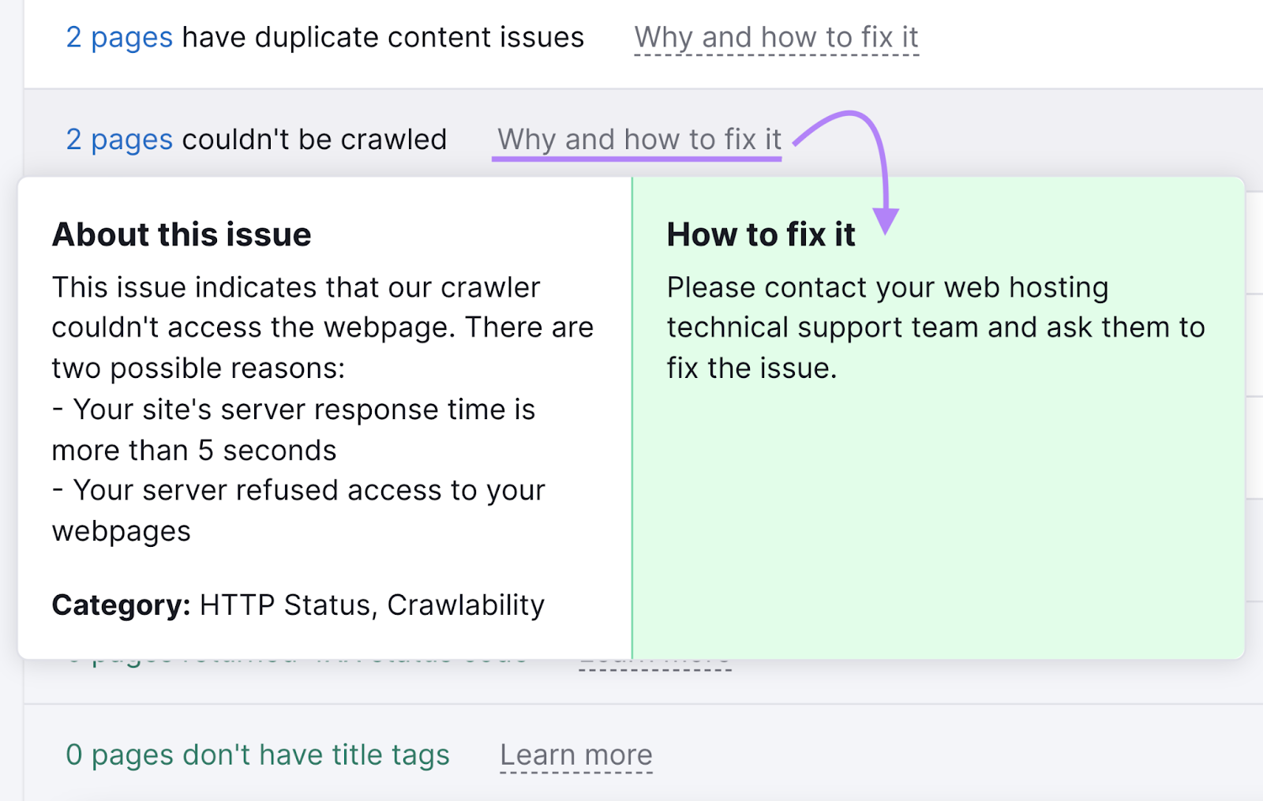Select the '0 pages don't have title tags' entry

point(258,754)
